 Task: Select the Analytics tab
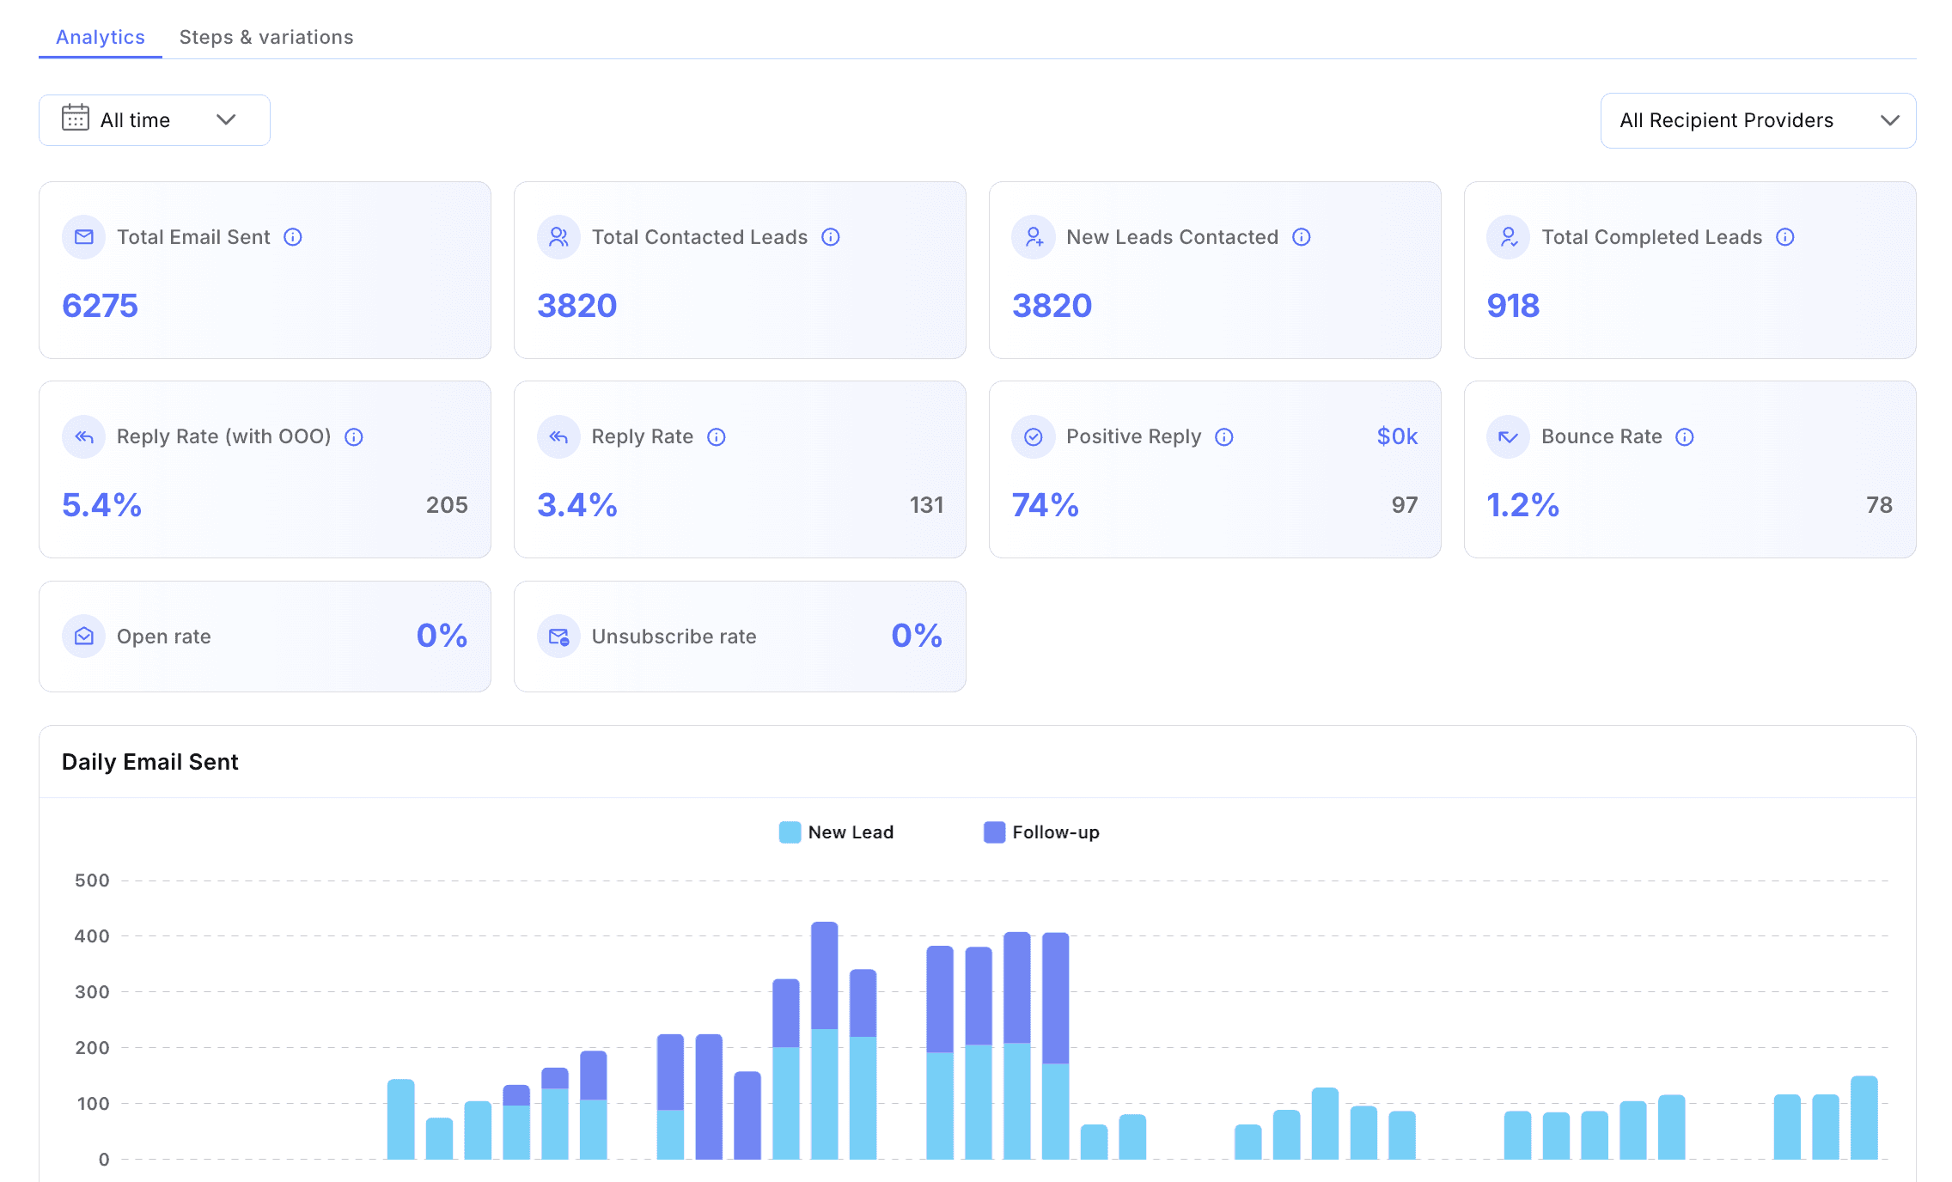(101, 37)
